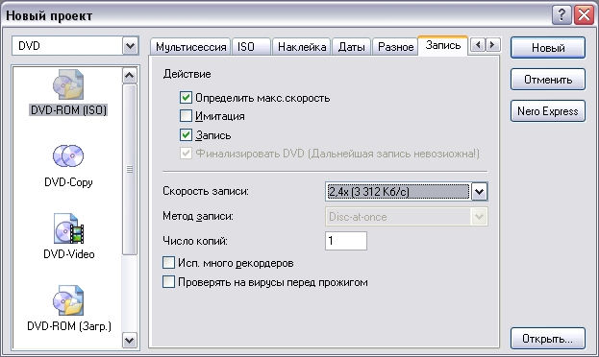Viewport: 599px width, 357px height.
Task: Click the project list scrollbar thumb
Action: (130, 169)
